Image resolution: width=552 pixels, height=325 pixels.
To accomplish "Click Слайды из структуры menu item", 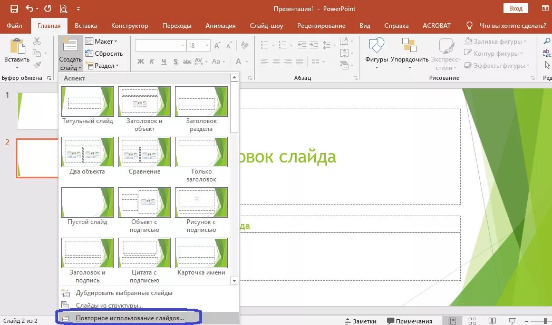I will [149, 306].
